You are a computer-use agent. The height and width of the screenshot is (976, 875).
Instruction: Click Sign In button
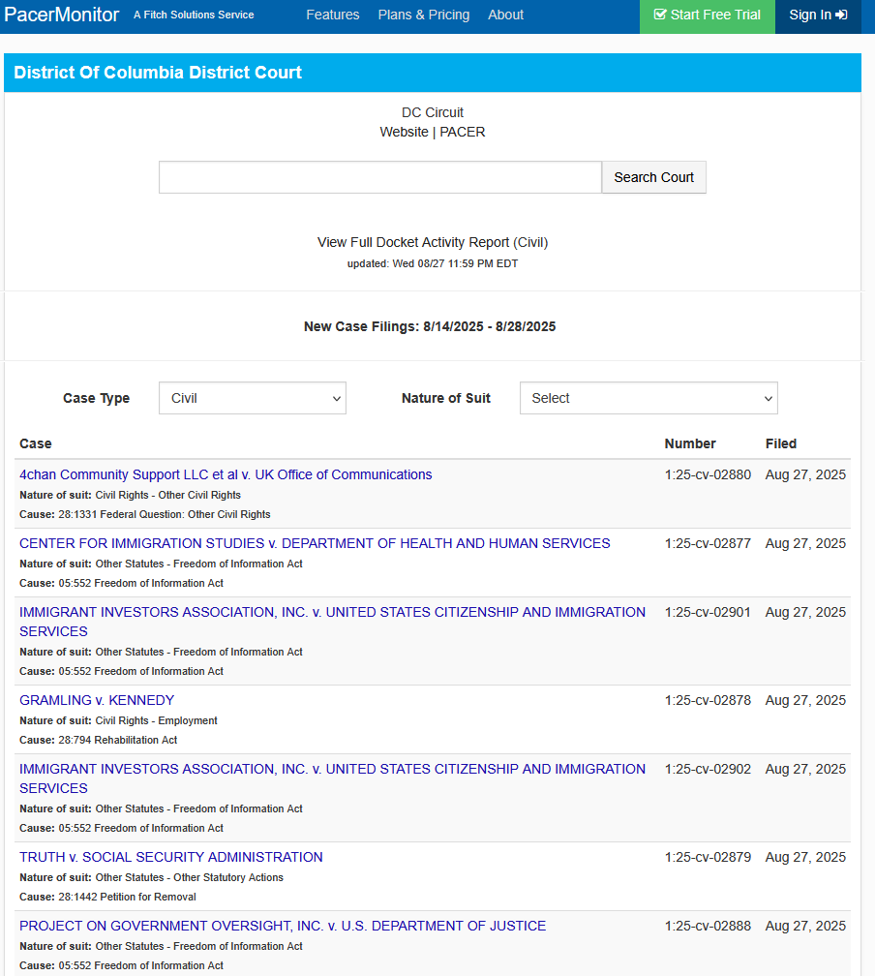click(818, 15)
